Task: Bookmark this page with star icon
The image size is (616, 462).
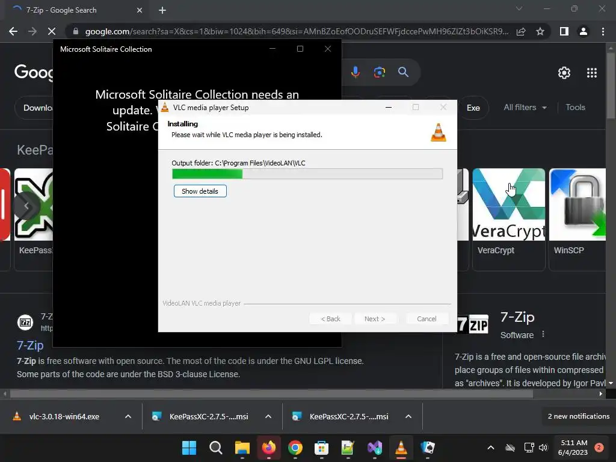Action: (x=540, y=31)
